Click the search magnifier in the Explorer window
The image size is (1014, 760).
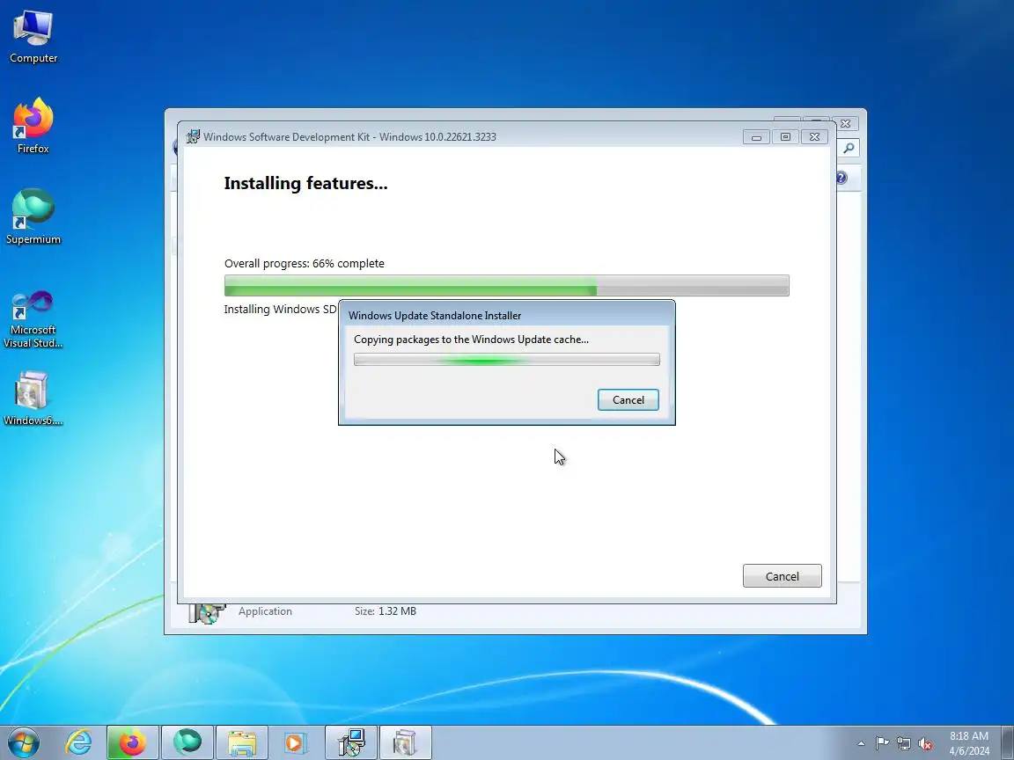[x=849, y=148]
